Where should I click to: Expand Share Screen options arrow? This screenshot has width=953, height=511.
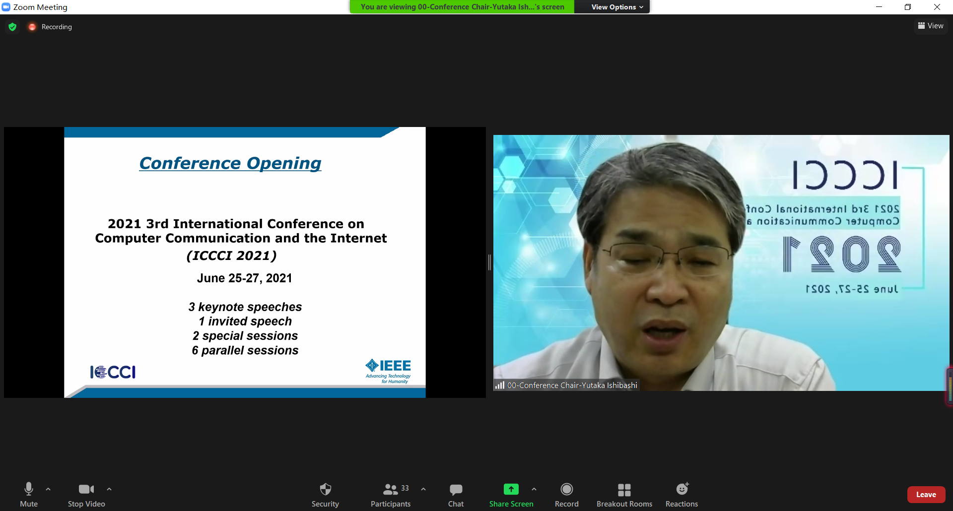coord(534,489)
